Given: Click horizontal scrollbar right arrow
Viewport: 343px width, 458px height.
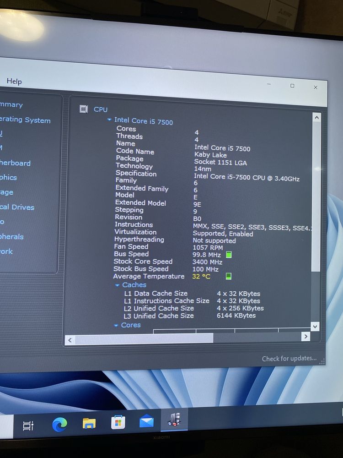Looking at the screenshot, I should tap(305, 337).
